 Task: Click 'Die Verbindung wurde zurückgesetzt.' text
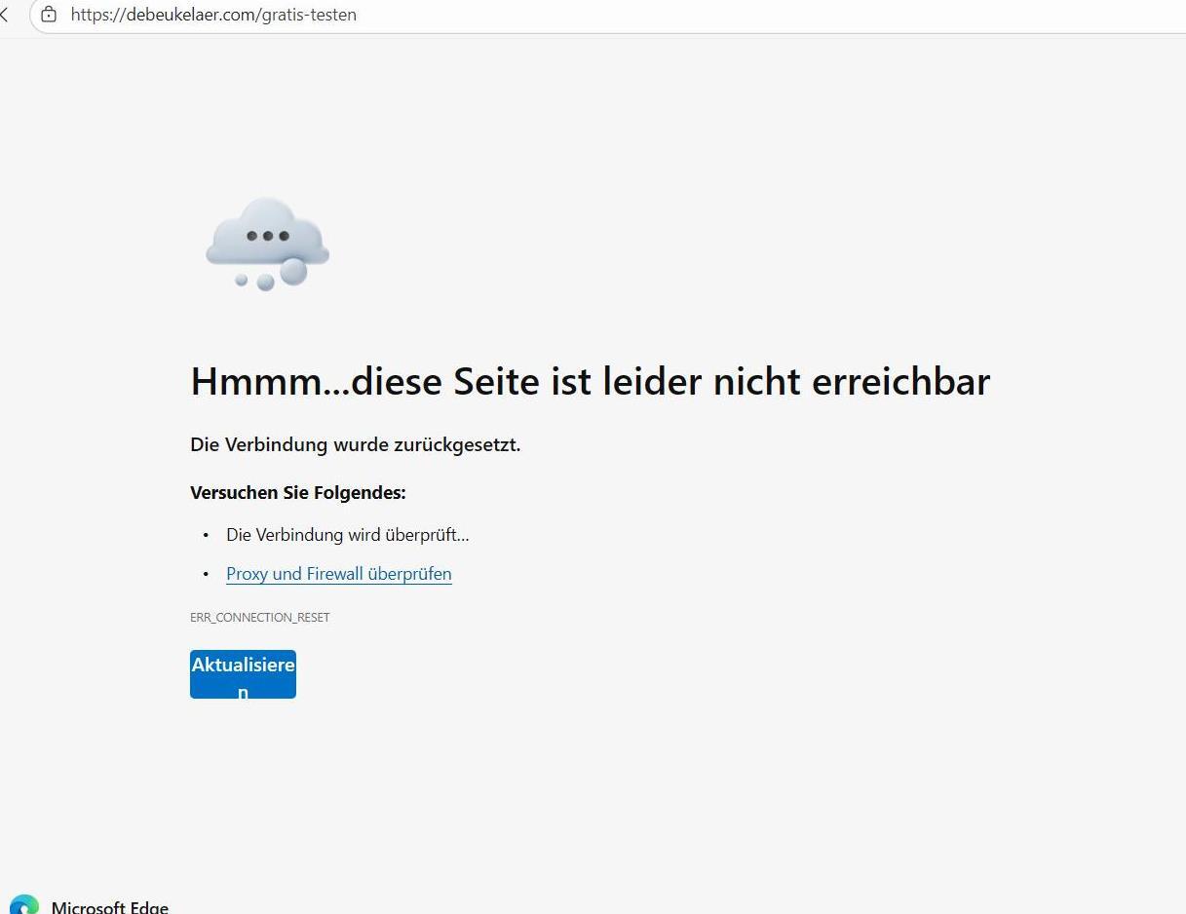point(355,444)
